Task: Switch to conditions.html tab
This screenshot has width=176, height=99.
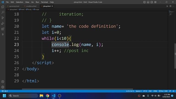Action: click(x=31, y=6)
